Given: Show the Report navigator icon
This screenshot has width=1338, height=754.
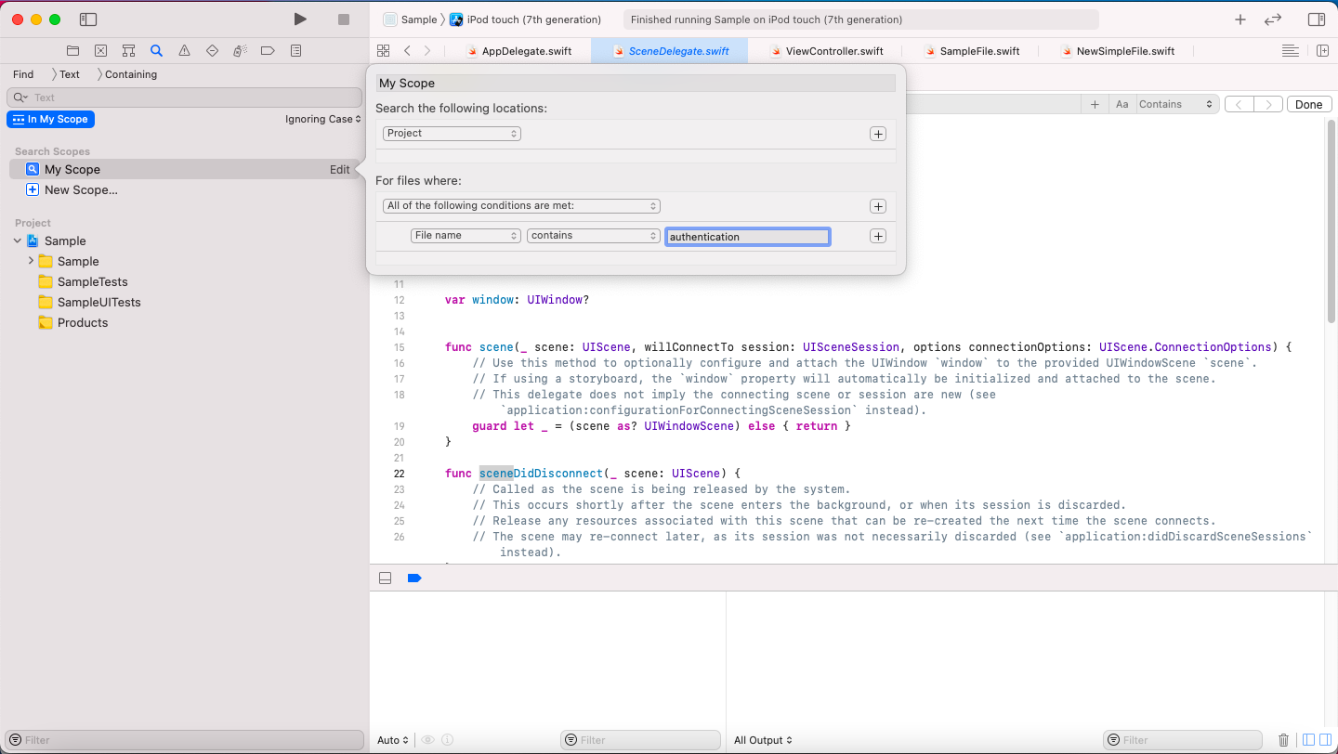Looking at the screenshot, I should 295,51.
